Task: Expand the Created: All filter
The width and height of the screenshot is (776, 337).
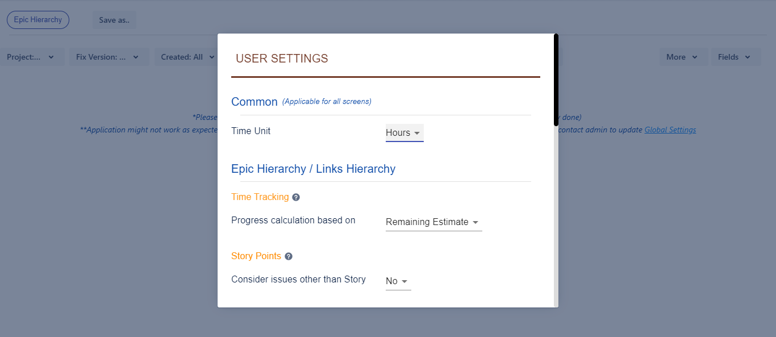Action: (x=187, y=57)
